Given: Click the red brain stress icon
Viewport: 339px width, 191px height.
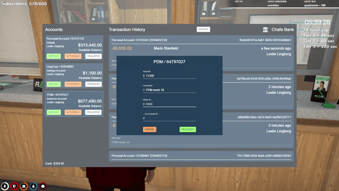Looking at the screenshot, I should tap(43, 186).
